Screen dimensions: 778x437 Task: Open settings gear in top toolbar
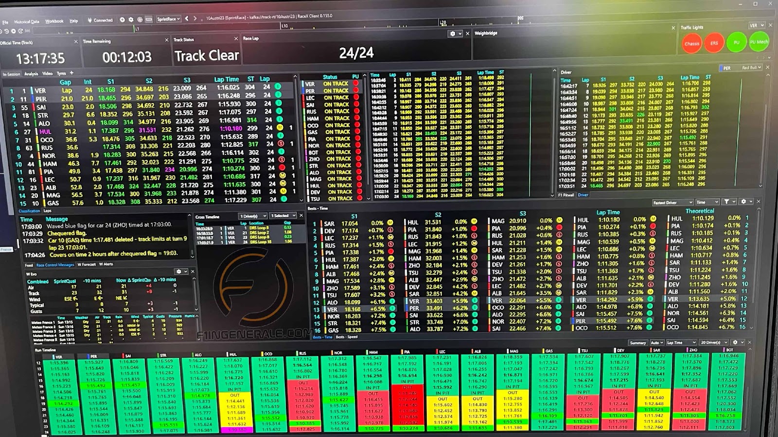(x=131, y=20)
